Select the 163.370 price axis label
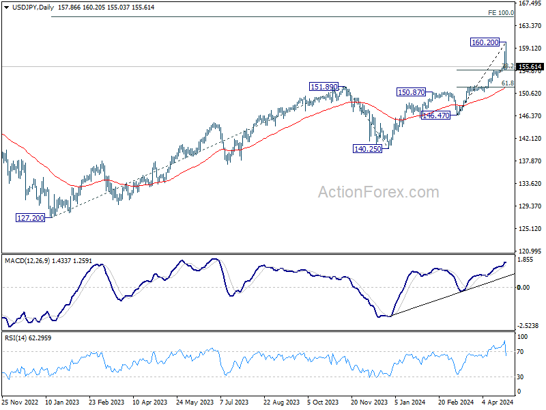This screenshot has height=410, width=546. tap(530, 26)
